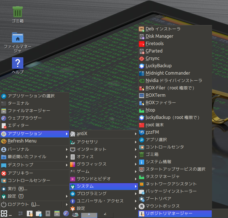Launch ROXファイラー entry
This screenshot has width=228, height=218.
175,103
